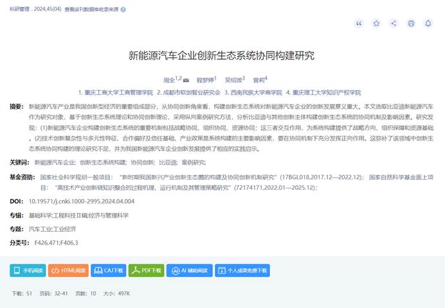Viewport: 445px width, 308px height.
Task: Open AI 辅助阅读 button
Action: click(x=189, y=271)
